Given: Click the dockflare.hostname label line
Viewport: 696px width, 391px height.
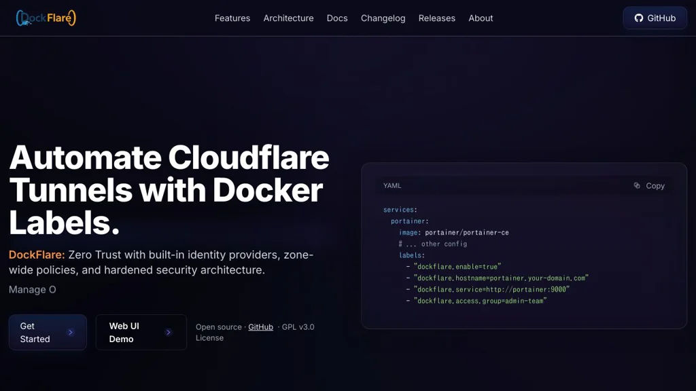Looking at the screenshot, I should click(x=497, y=278).
